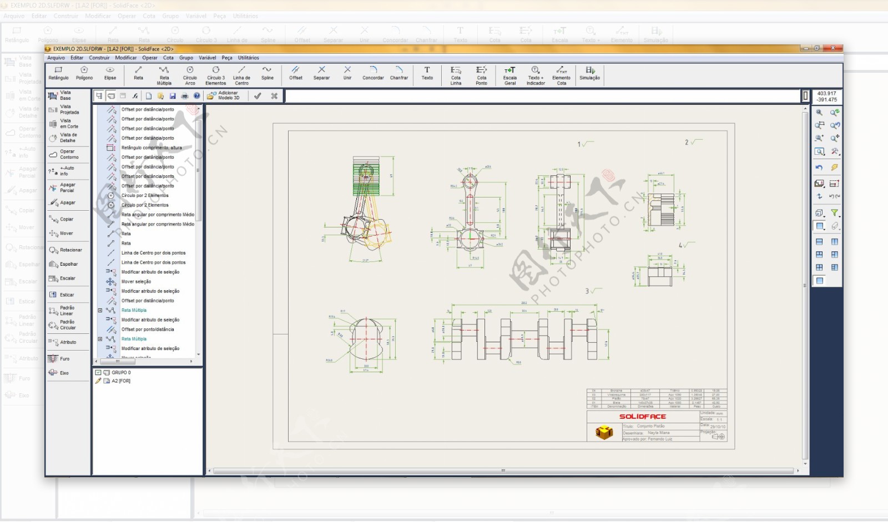888x522 pixels.
Task: Open the Utilitários menu
Action: 249,58
